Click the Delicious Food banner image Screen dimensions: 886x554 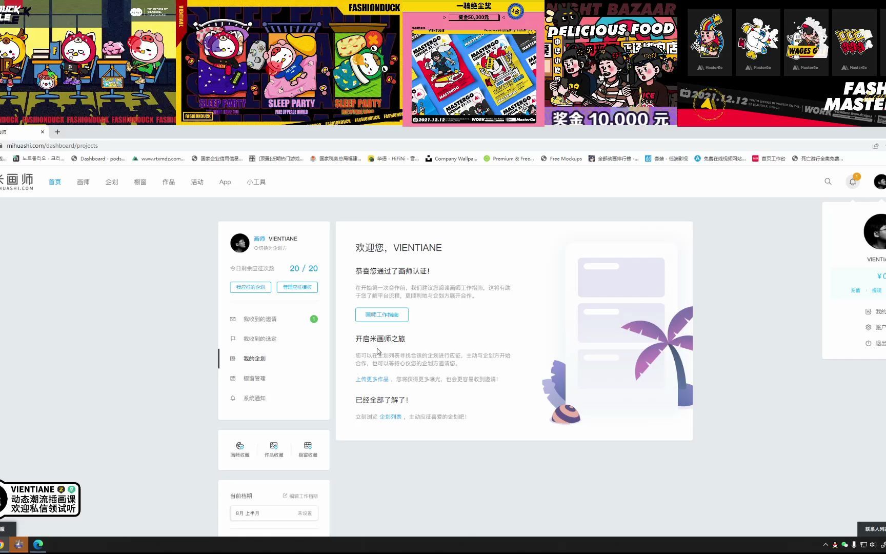[x=611, y=63]
